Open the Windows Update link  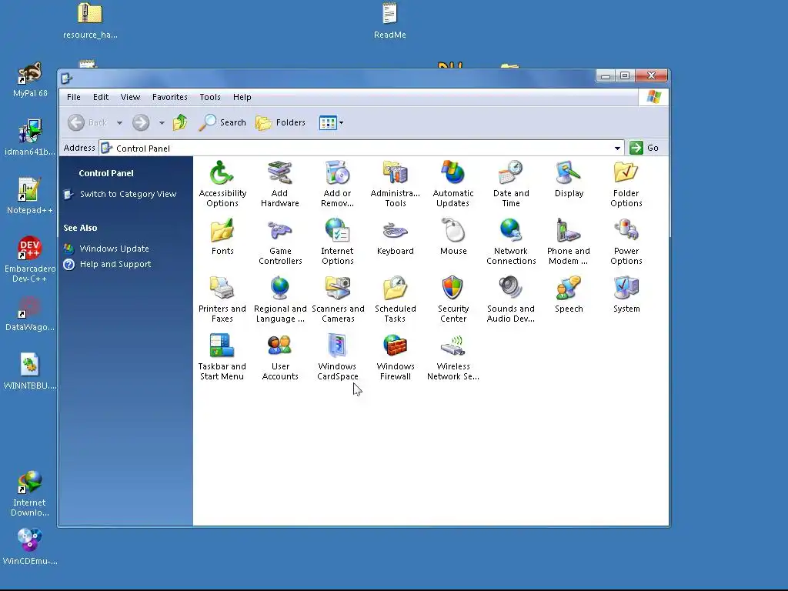coord(114,249)
